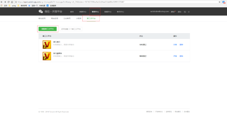
Task: Click the 泽元融媒体 platform logo
Action: (x=47, y=56)
